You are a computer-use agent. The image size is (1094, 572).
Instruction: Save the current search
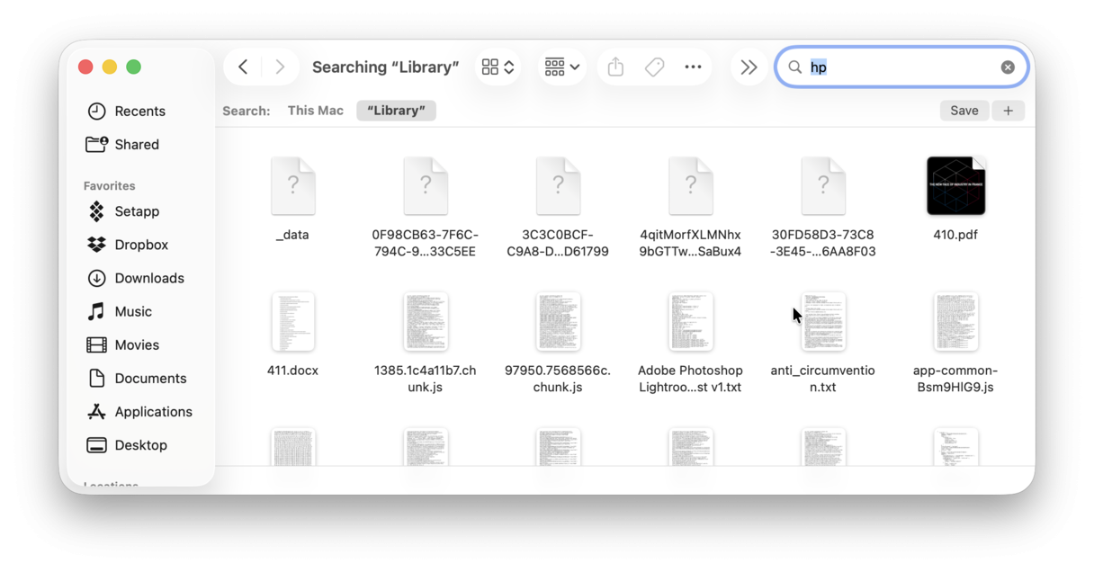964,110
